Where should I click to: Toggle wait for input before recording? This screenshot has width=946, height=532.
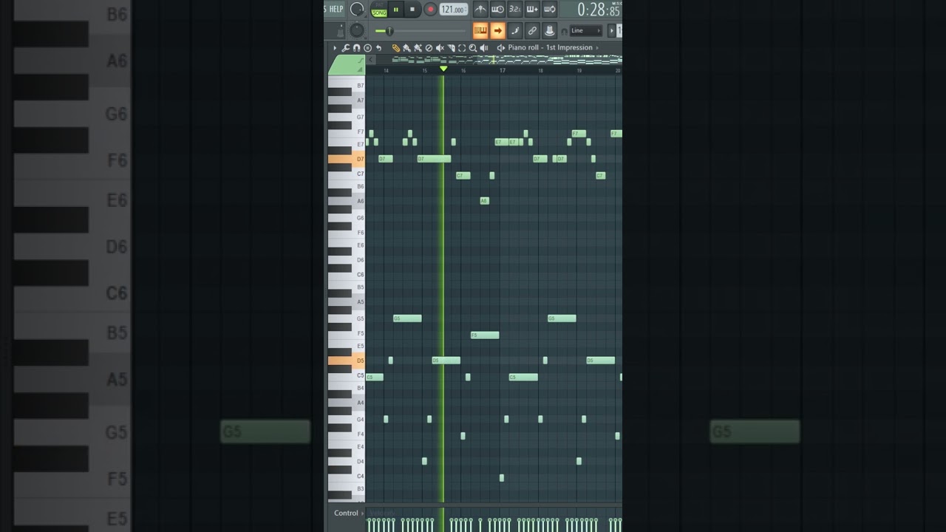click(x=497, y=9)
